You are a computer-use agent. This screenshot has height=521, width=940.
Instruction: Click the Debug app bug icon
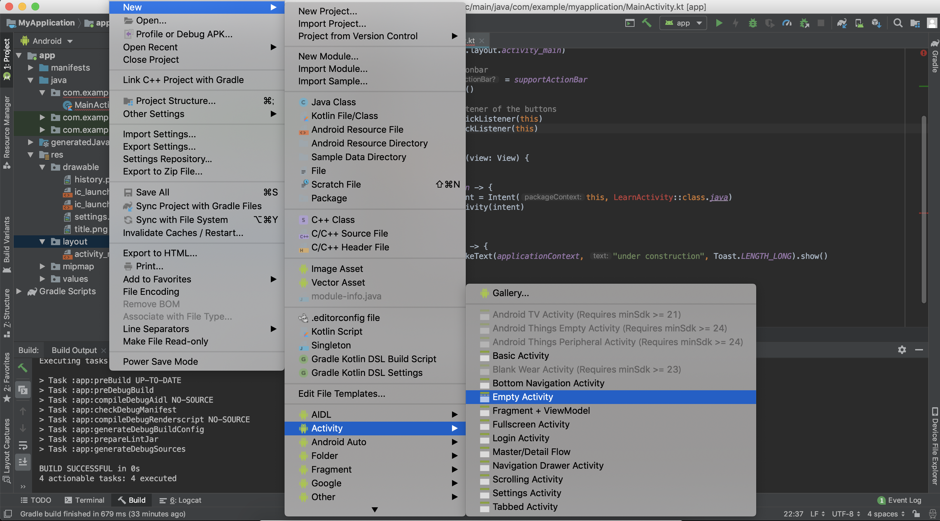tap(753, 23)
